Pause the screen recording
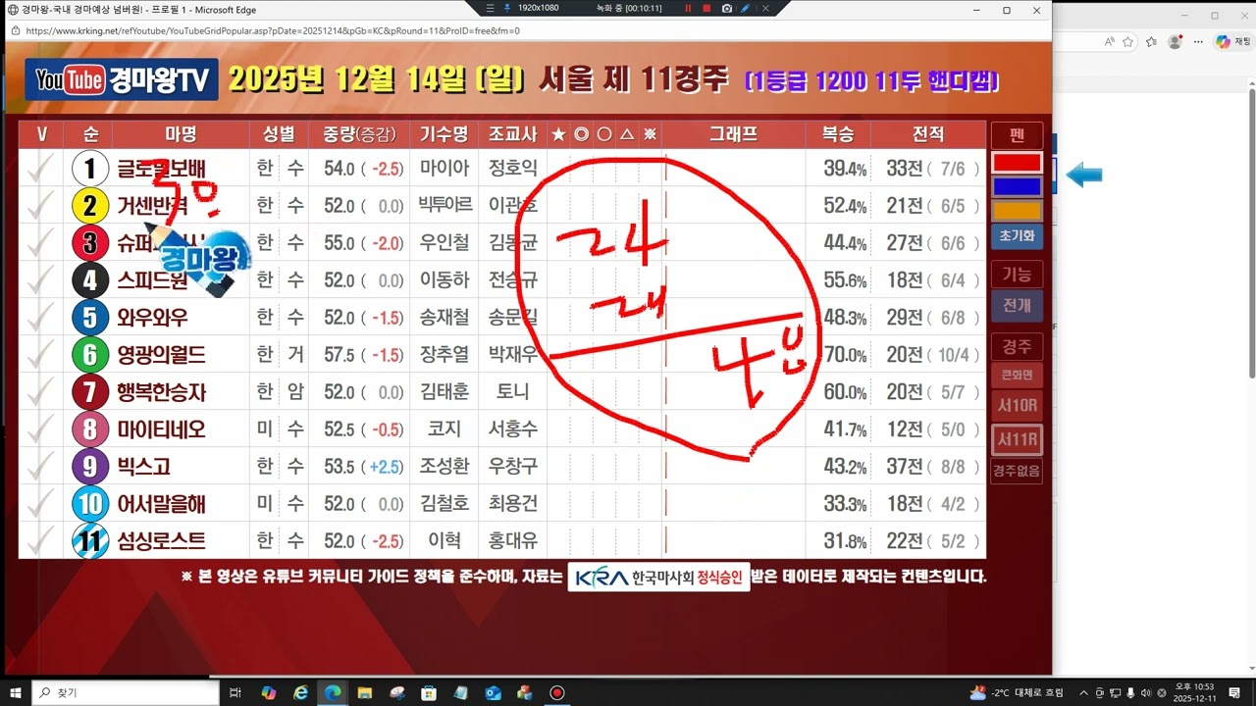1256x706 pixels. [687, 8]
